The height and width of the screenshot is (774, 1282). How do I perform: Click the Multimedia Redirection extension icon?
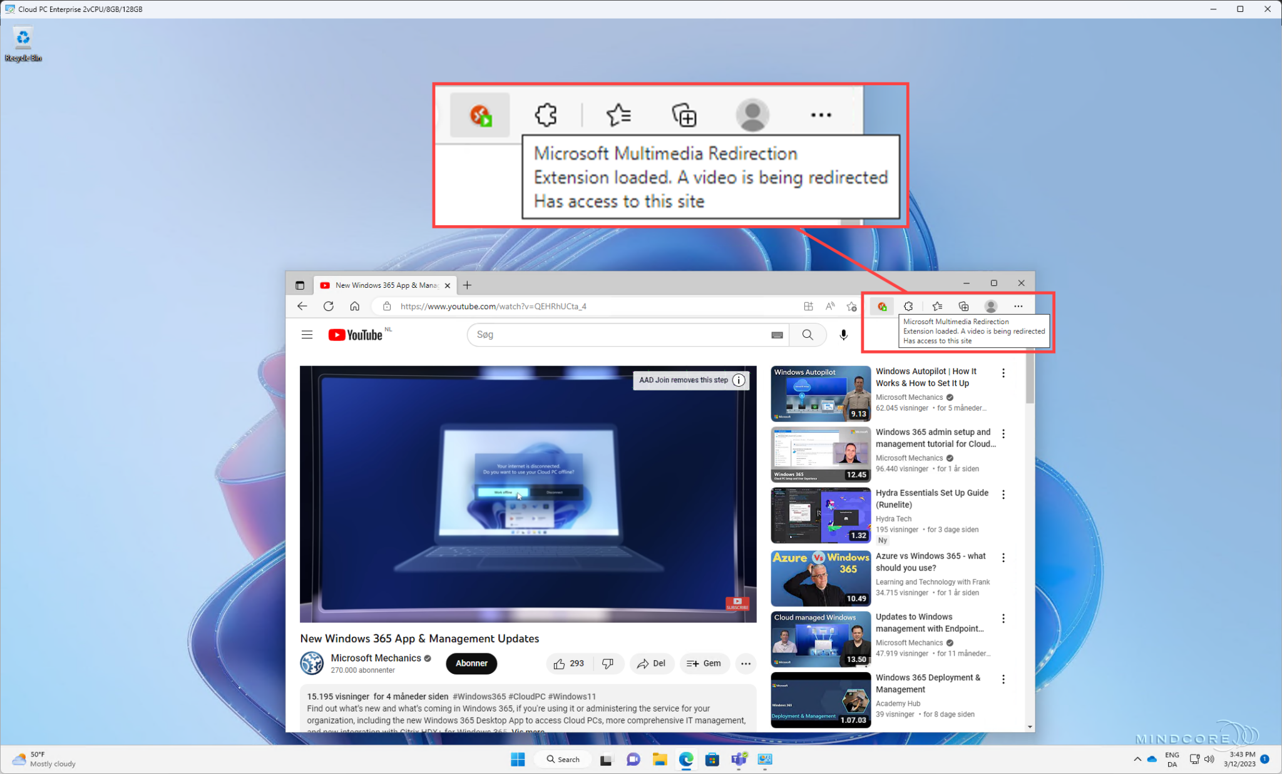tap(882, 306)
